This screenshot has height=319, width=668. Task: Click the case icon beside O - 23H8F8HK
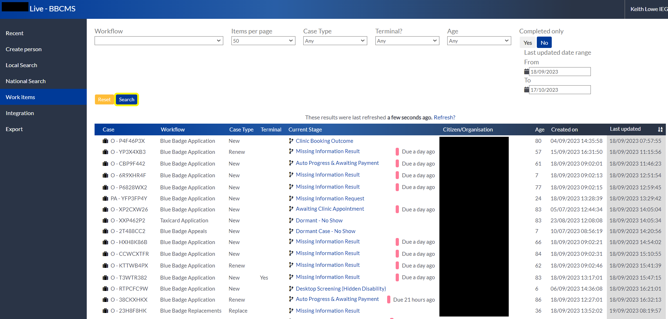pos(105,311)
